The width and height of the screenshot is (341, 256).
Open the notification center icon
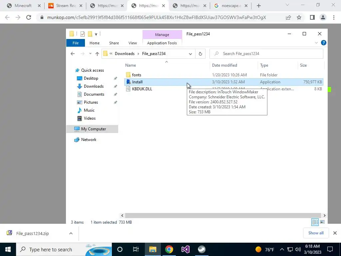tap(330, 249)
